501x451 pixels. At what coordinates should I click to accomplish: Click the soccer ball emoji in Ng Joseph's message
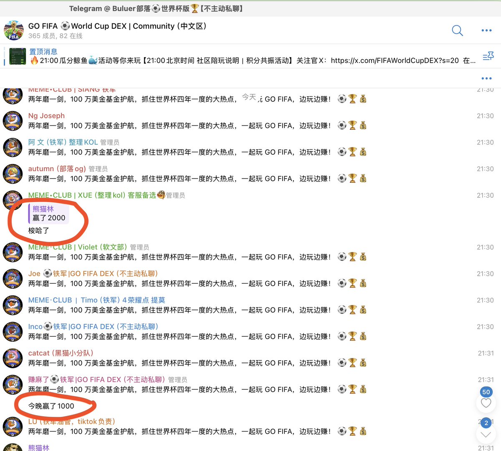[342, 126]
